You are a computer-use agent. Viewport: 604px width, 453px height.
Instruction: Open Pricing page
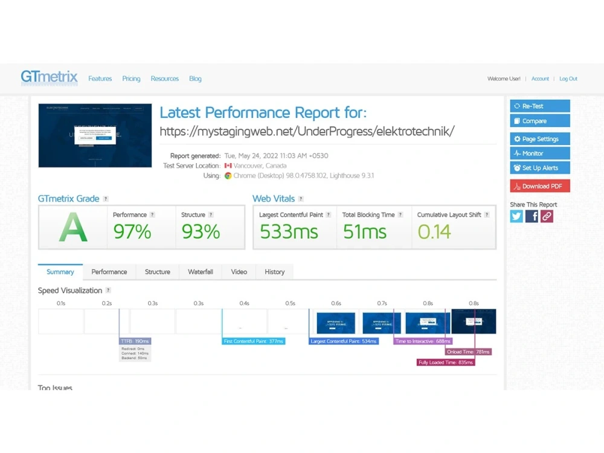[x=131, y=79]
